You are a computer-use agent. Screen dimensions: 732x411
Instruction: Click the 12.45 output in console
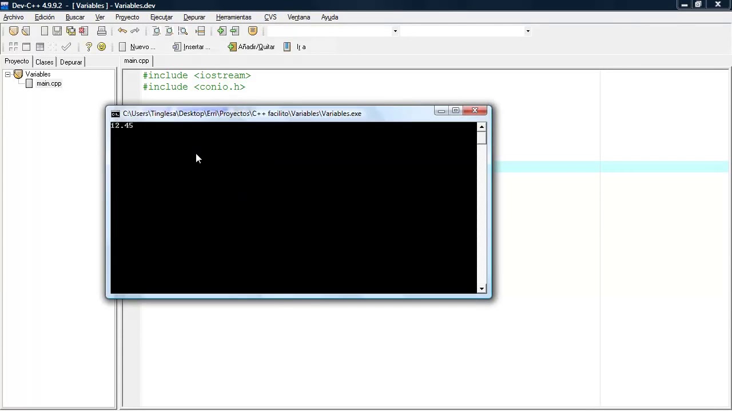(x=122, y=126)
